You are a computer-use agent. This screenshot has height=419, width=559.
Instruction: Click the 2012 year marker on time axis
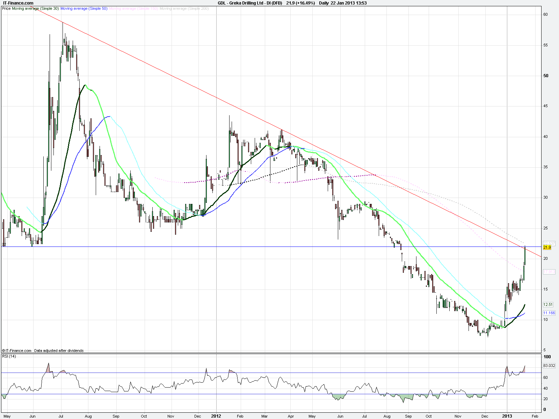click(216, 416)
